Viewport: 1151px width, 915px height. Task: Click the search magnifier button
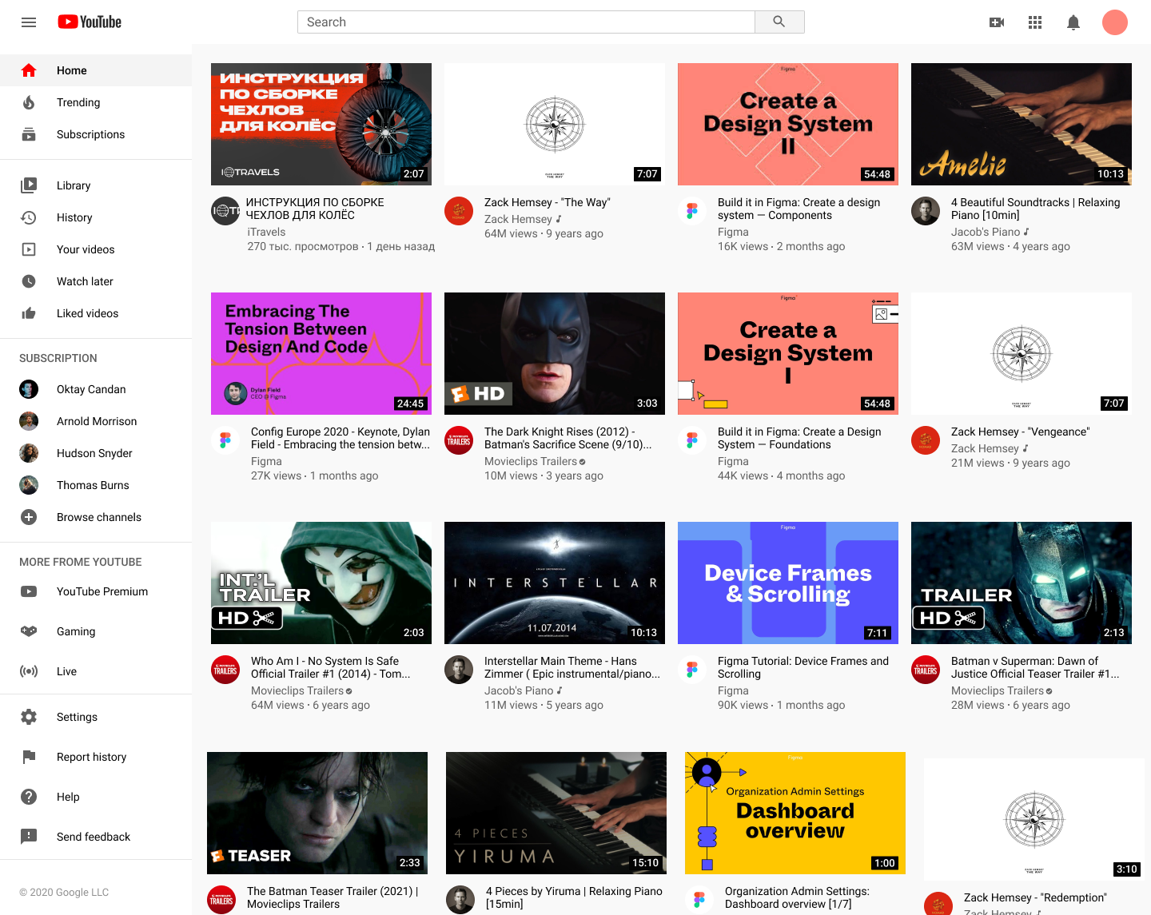pos(779,22)
